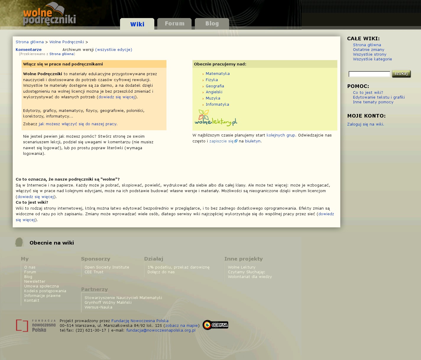This screenshot has height=360, width=421.
Task: Click the Wolne Podręczniki site logo
Action: [x=49, y=14]
